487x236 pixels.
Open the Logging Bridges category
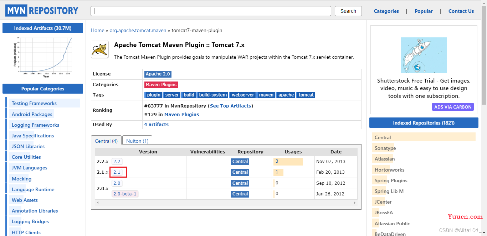[x=30, y=221]
